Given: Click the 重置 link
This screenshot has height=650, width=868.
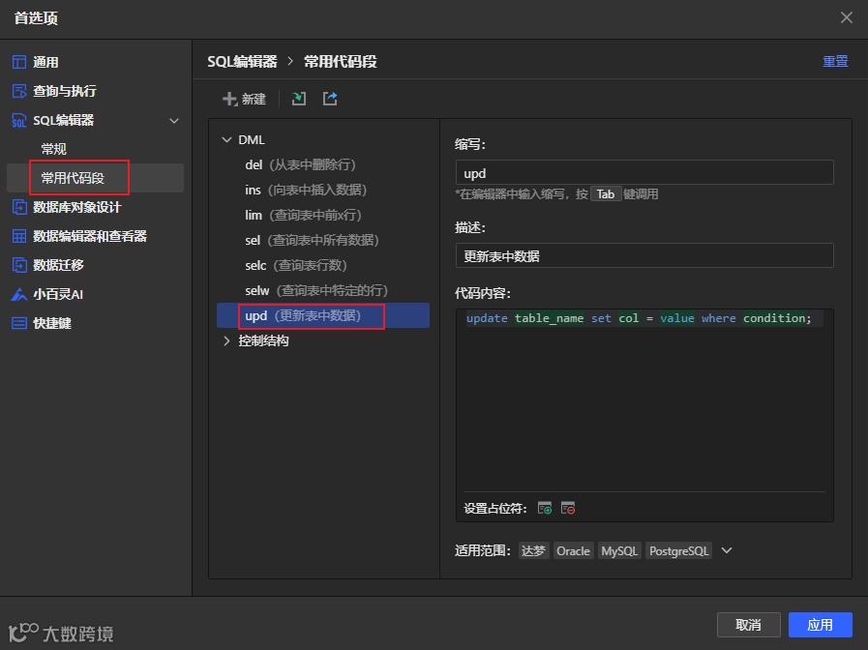Looking at the screenshot, I should tap(835, 61).
